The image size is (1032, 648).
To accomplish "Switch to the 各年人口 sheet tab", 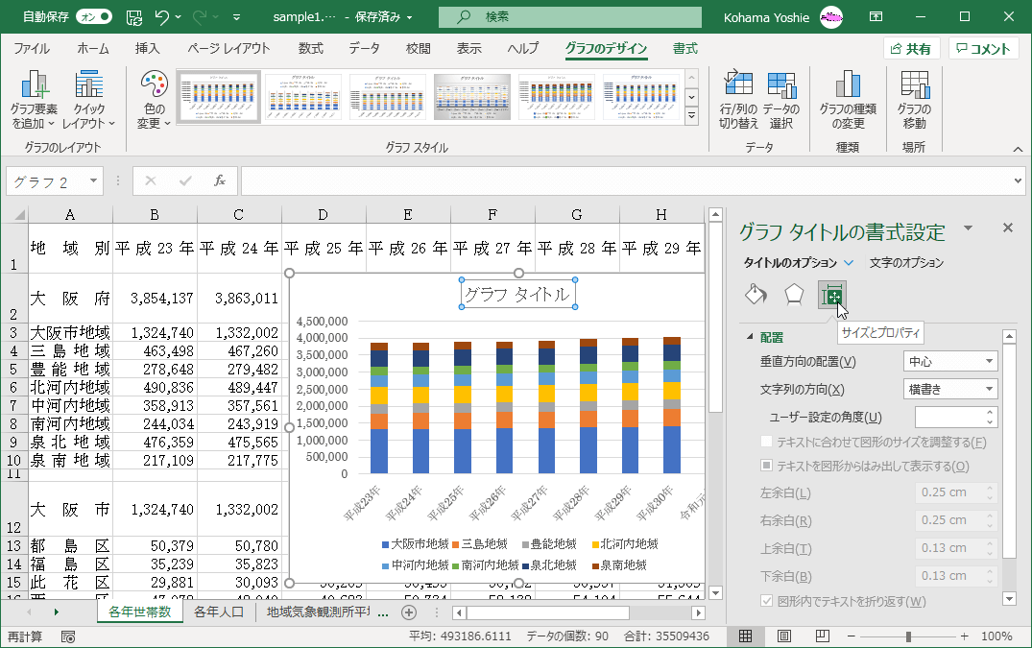I will 220,612.
